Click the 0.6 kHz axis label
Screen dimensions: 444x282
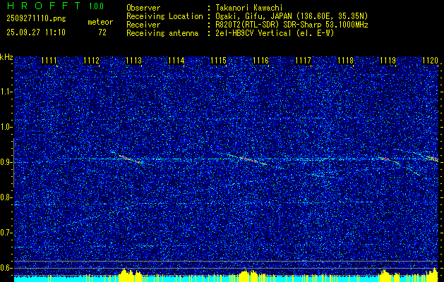(x=6, y=268)
